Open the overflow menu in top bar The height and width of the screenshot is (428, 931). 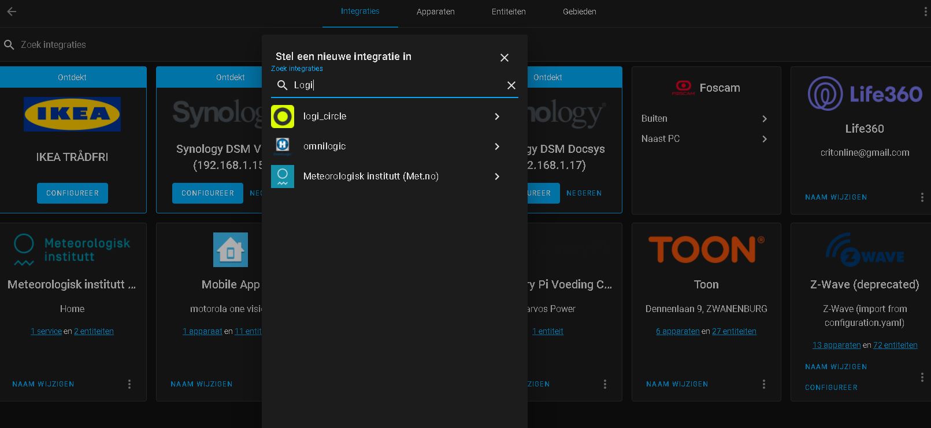pos(925,12)
